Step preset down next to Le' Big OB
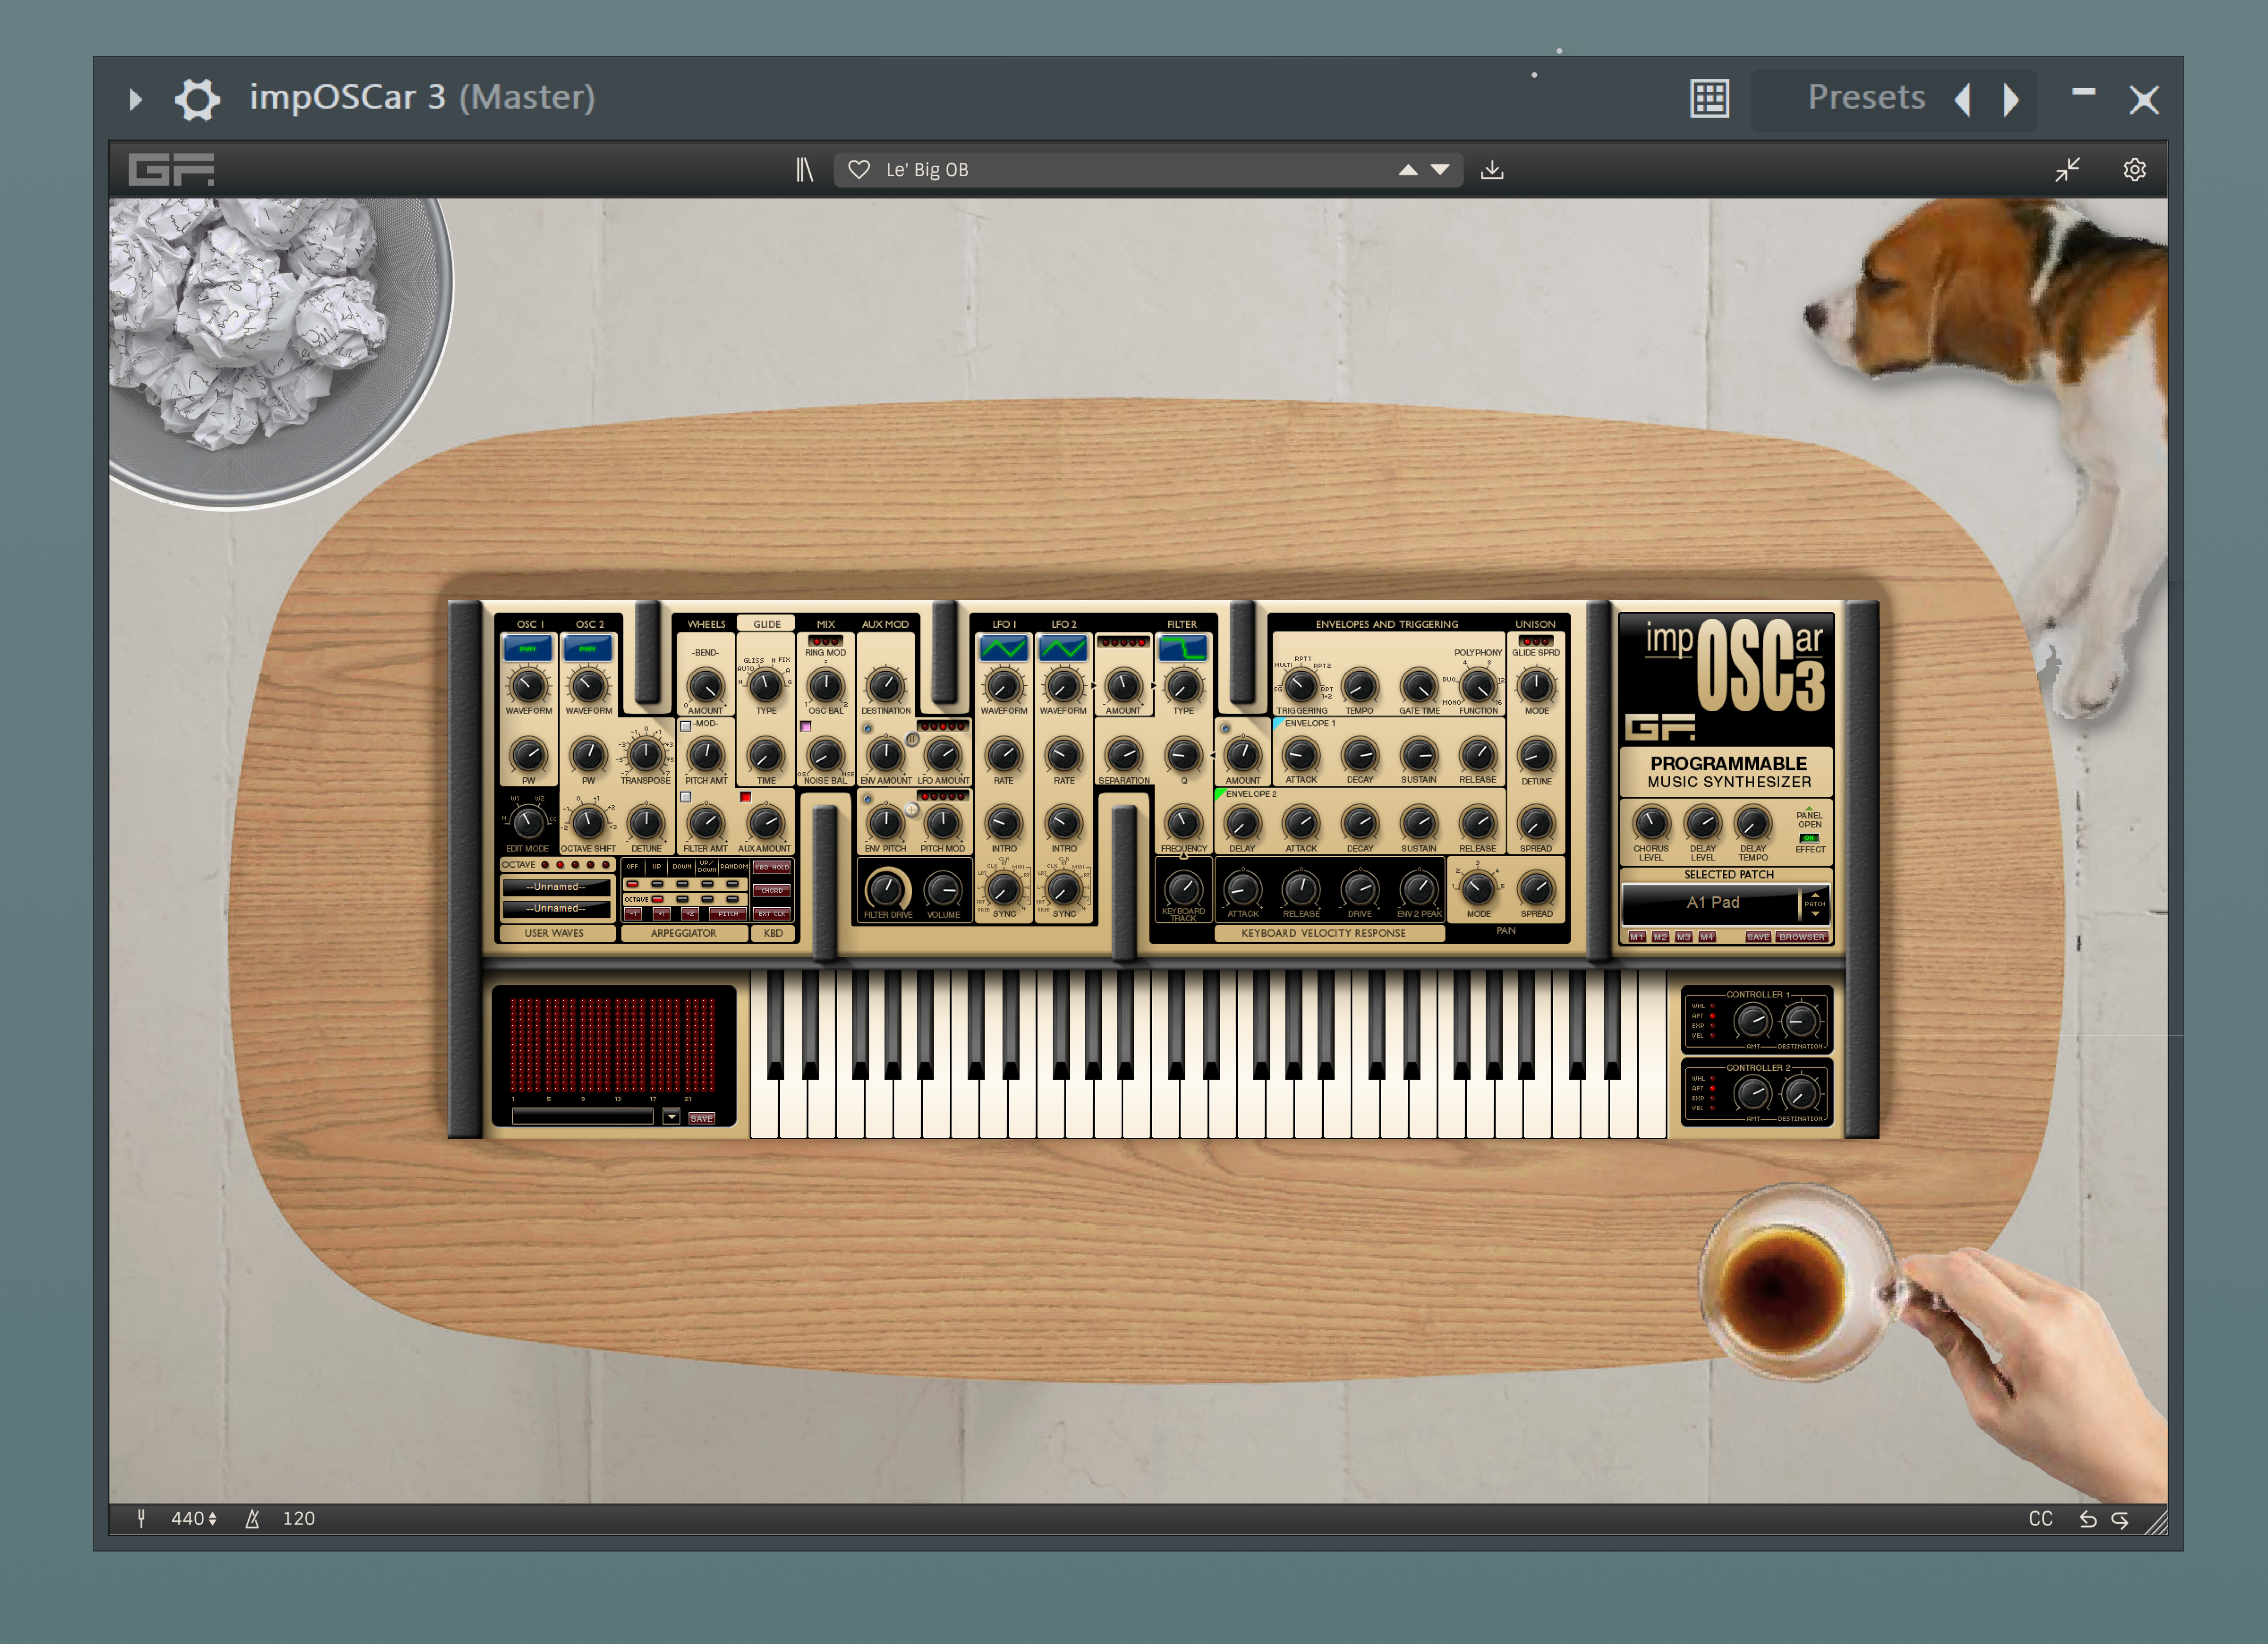This screenshot has height=1644, width=2268. pos(1440,170)
